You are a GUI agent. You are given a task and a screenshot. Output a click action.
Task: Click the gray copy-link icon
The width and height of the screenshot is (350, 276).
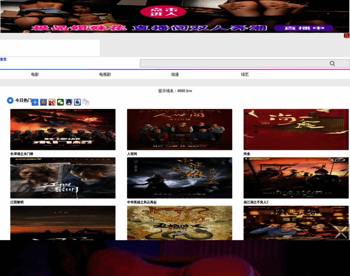click(x=86, y=102)
